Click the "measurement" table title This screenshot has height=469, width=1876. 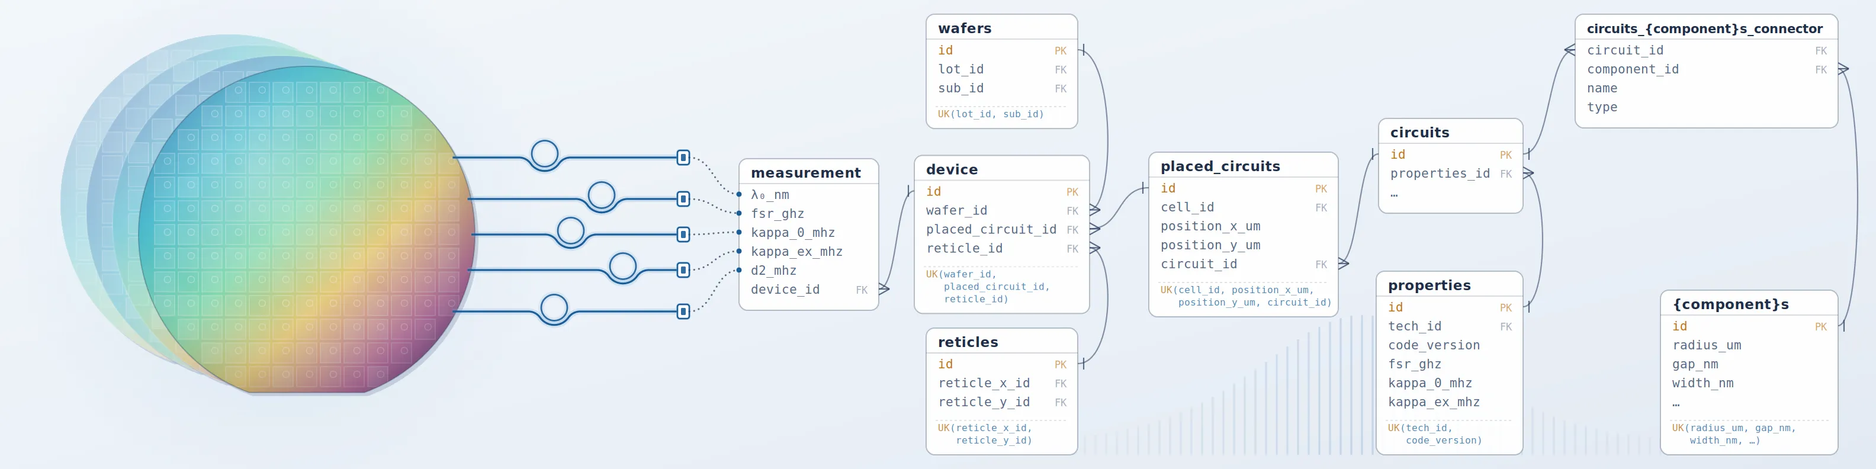pos(805,172)
